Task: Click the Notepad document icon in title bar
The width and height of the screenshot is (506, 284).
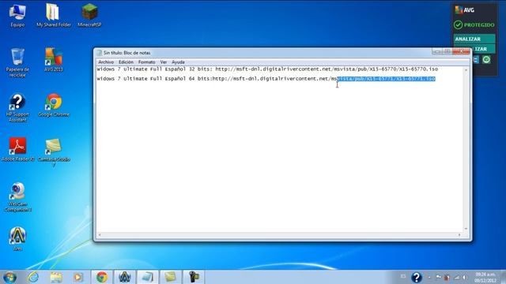Action: point(100,53)
